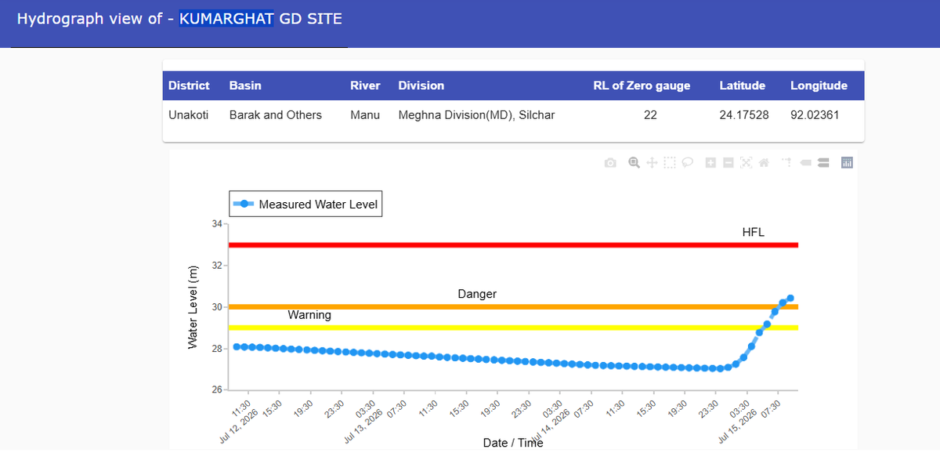The width and height of the screenshot is (940, 460).
Task: Click the Jul 13, 2026 date label
Action: 363,428
